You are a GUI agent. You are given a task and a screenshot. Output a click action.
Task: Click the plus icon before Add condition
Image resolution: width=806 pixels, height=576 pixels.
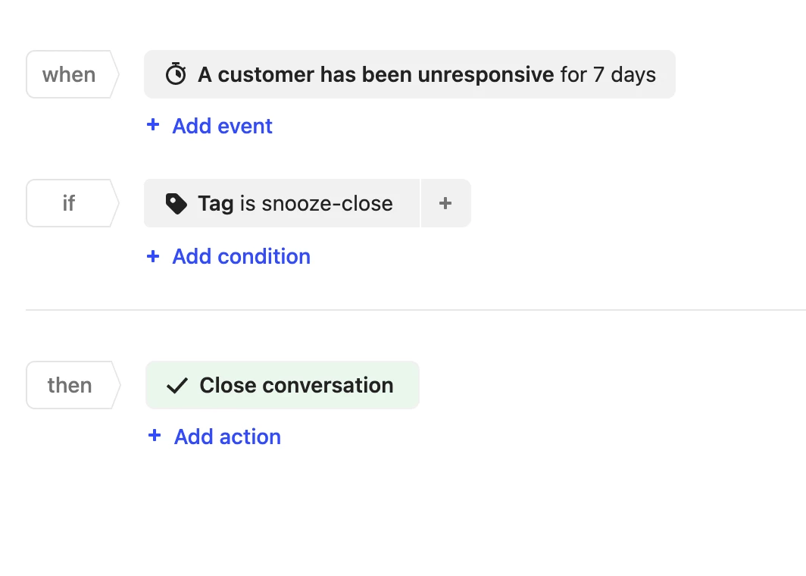153,256
